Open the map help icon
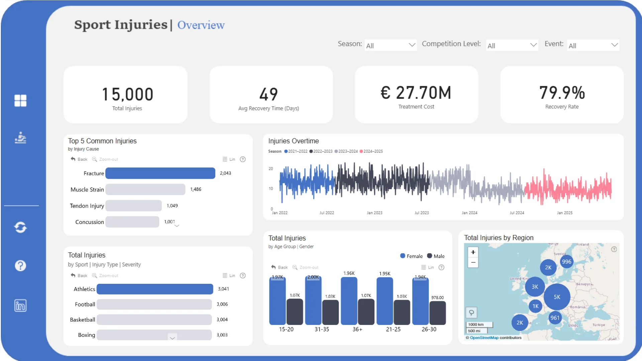Image resolution: width=642 pixels, height=361 pixels. [x=614, y=249]
